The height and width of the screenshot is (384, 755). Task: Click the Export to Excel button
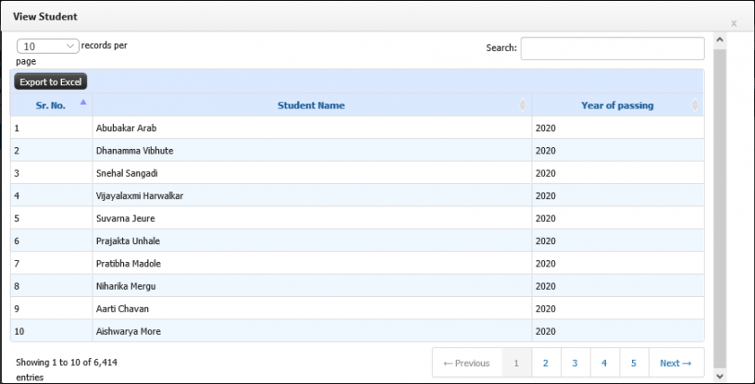[51, 82]
